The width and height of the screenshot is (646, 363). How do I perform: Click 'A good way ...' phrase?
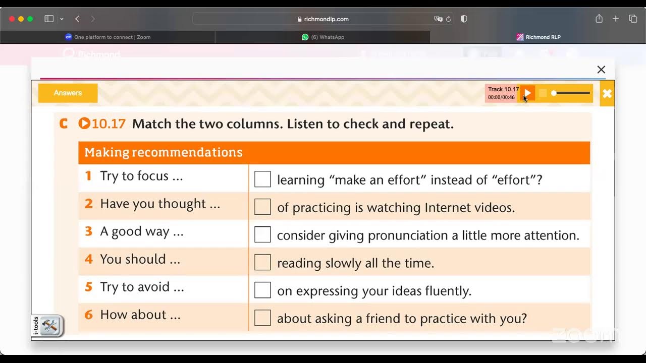click(x=142, y=231)
